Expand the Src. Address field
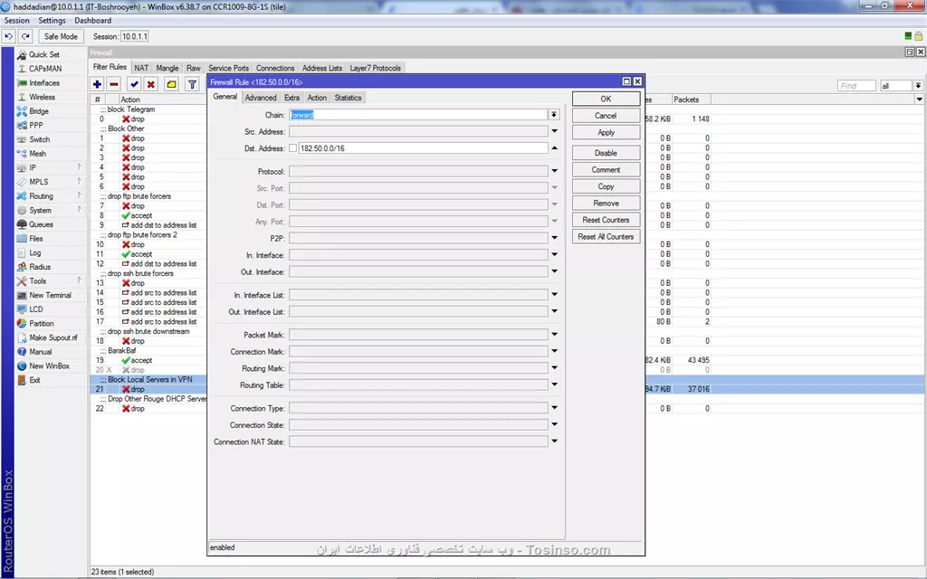This screenshot has width=927, height=579. pyautogui.click(x=555, y=131)
